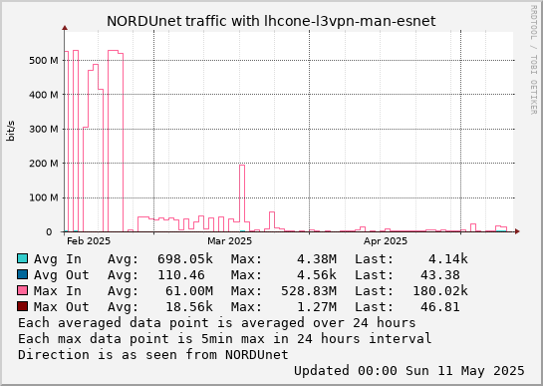Click the 'bit/s' y-axis unit label
Image resolution: width=543 pixels, height=386 pixels.
11,131
